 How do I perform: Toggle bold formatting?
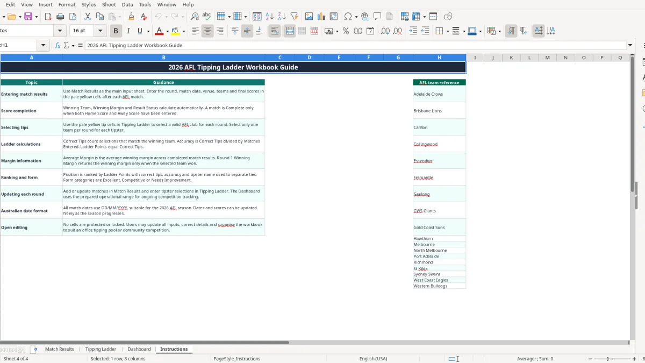116,31
